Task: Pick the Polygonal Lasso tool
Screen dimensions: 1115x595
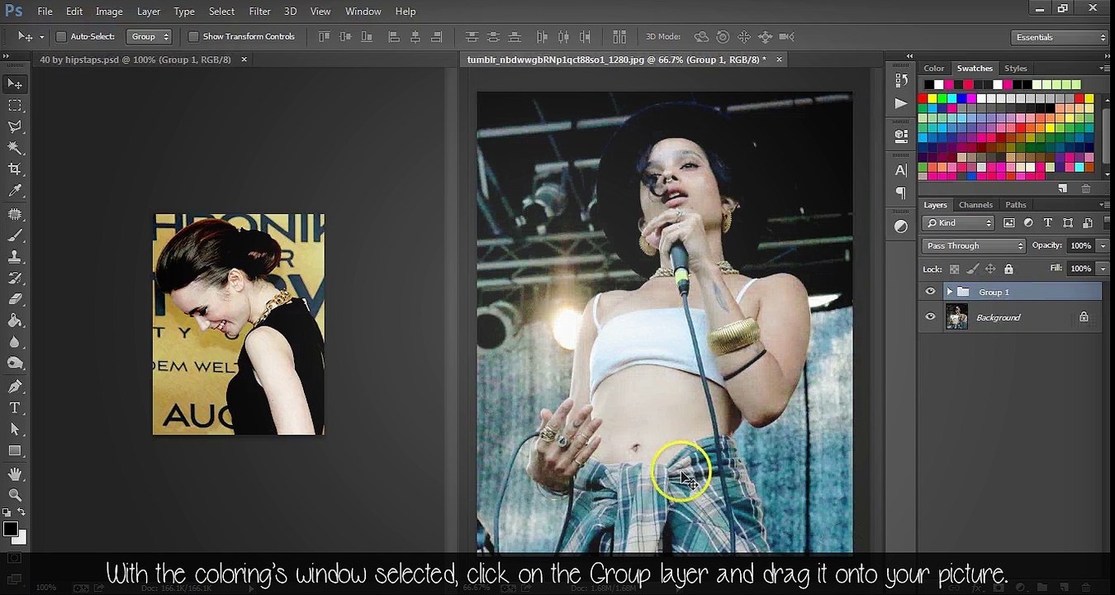Action: coord(15,126)
